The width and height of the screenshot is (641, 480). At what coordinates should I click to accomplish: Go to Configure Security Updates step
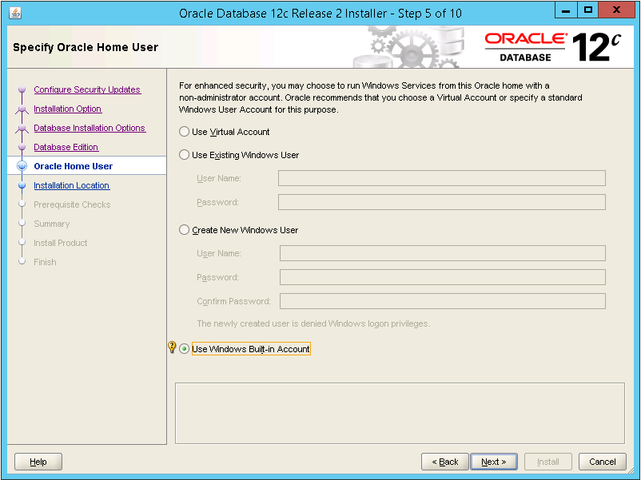point(86,89)
